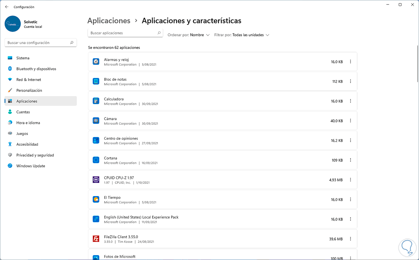Click Se encontraron 62 aplicaciones text
The height and width of the screenshot is (260, 419).
pyautogui.click(x=114, y=48)
